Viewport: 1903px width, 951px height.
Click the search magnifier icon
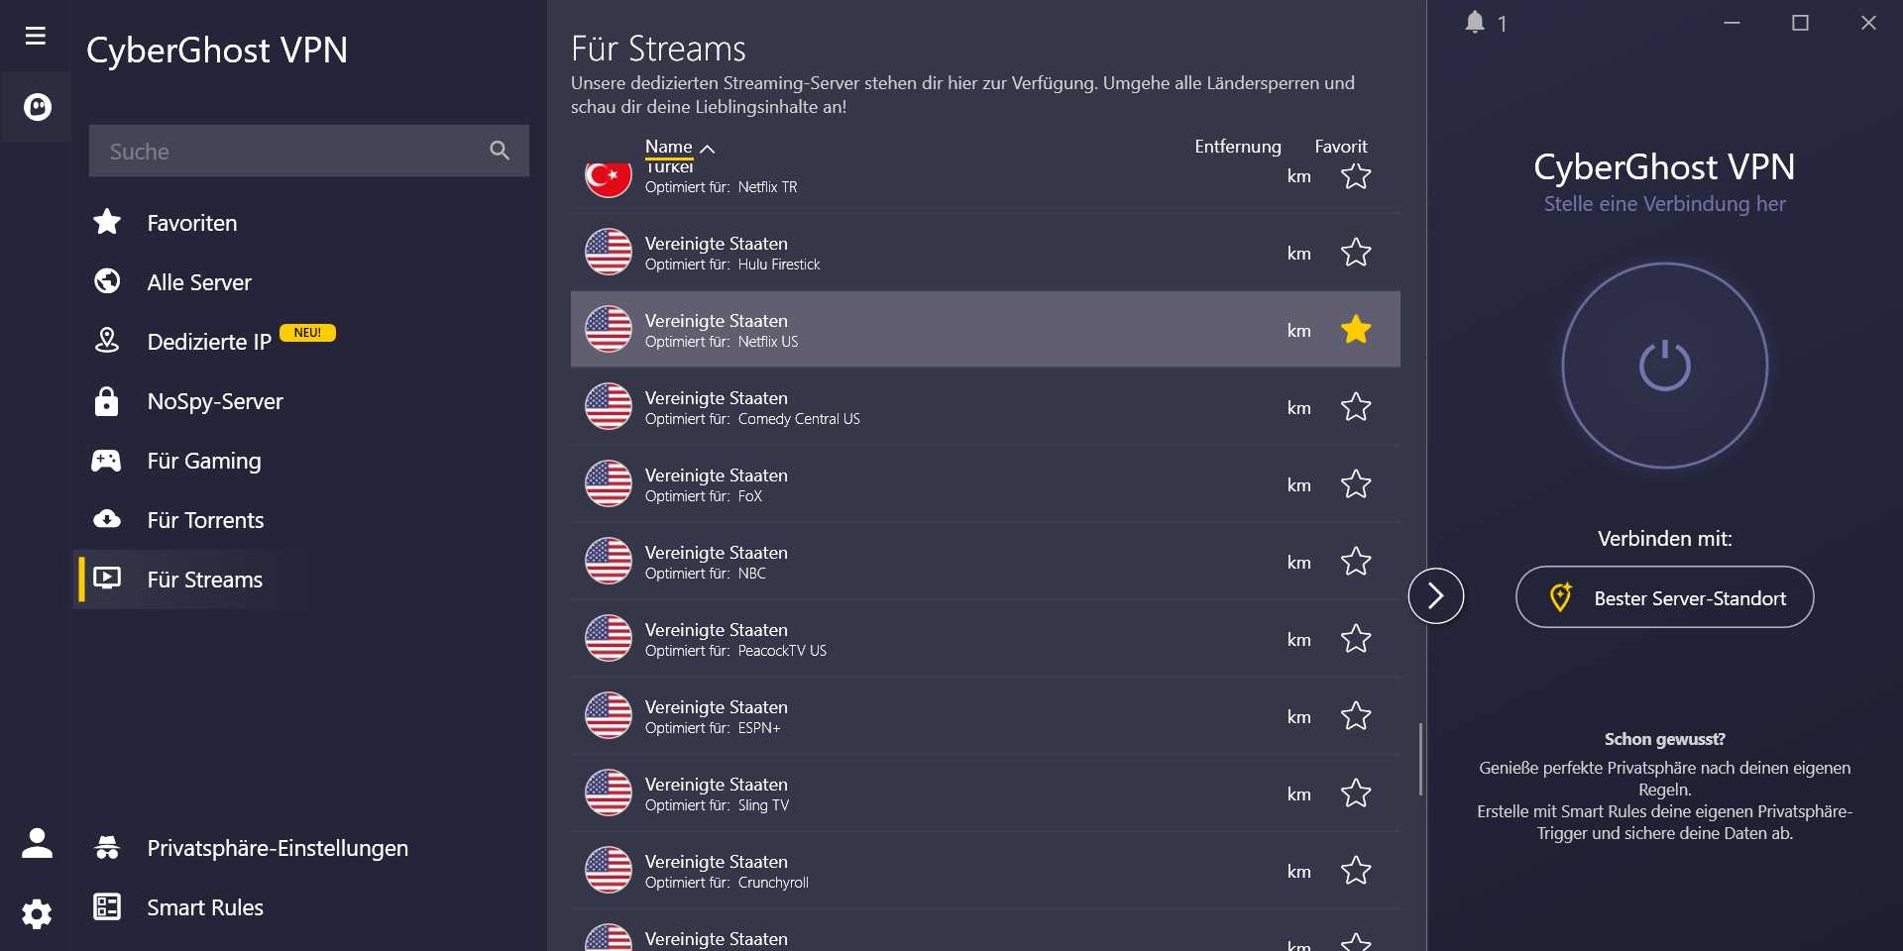(500, 151)
